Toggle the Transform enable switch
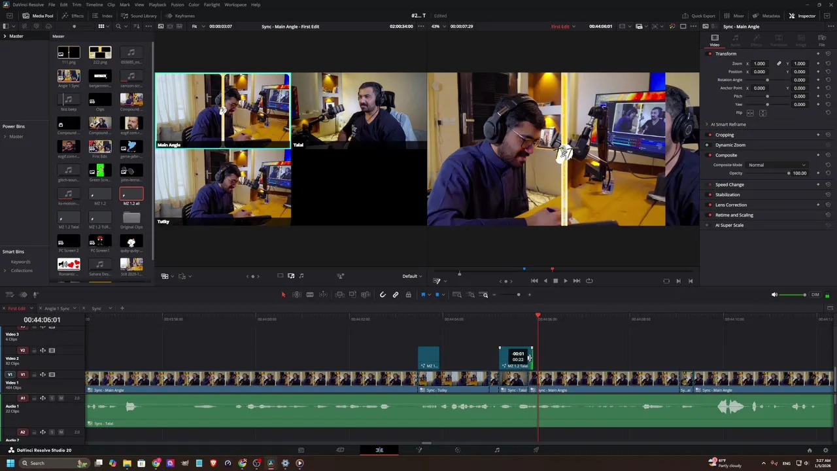The width and height of the screenshot is (837, 471). [x=710, y=54]
